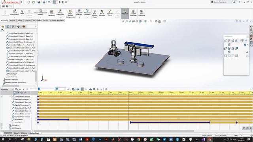Open the DisplayManager appearance tab icon
Viewport: 253px width, 142px height.
pos(24,26)
